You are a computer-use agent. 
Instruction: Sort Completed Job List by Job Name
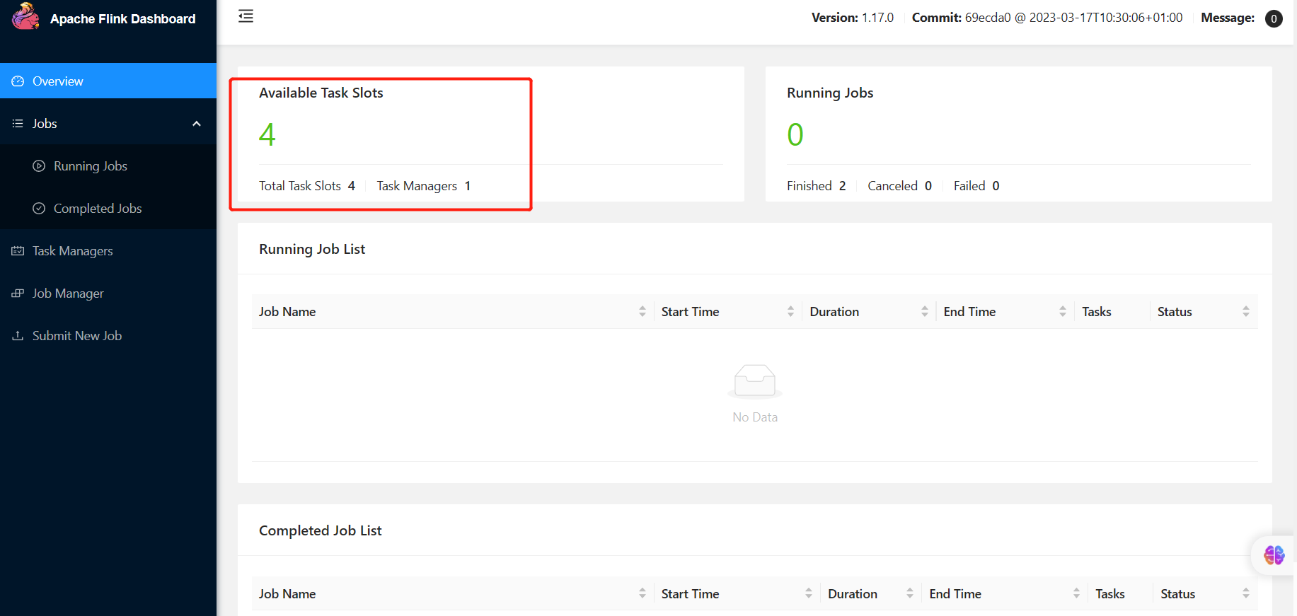pos(642,593)
